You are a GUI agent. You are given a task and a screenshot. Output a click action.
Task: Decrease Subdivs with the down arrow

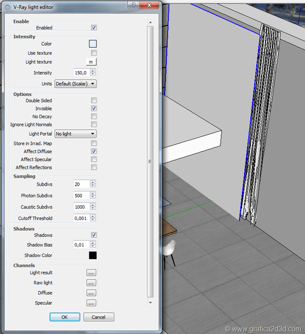(x=93, y=186)
